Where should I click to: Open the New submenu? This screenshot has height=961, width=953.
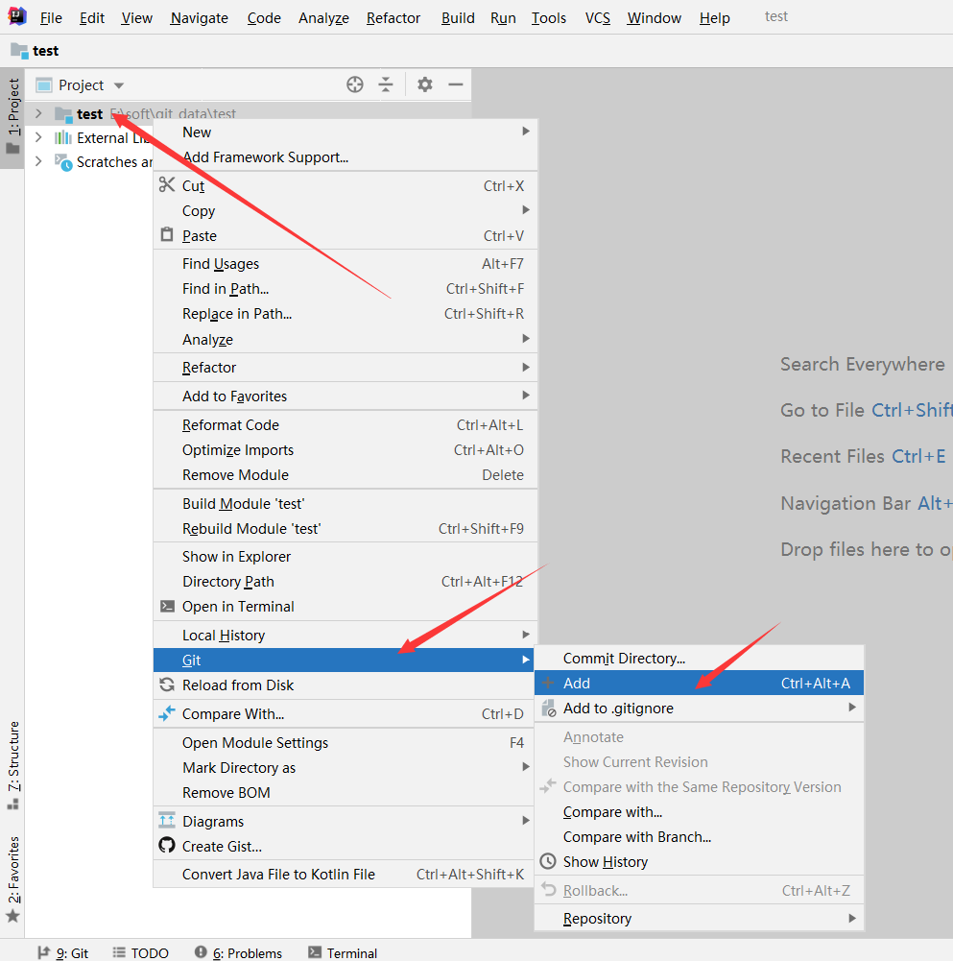pyautogui.click(x=345, y=132)
